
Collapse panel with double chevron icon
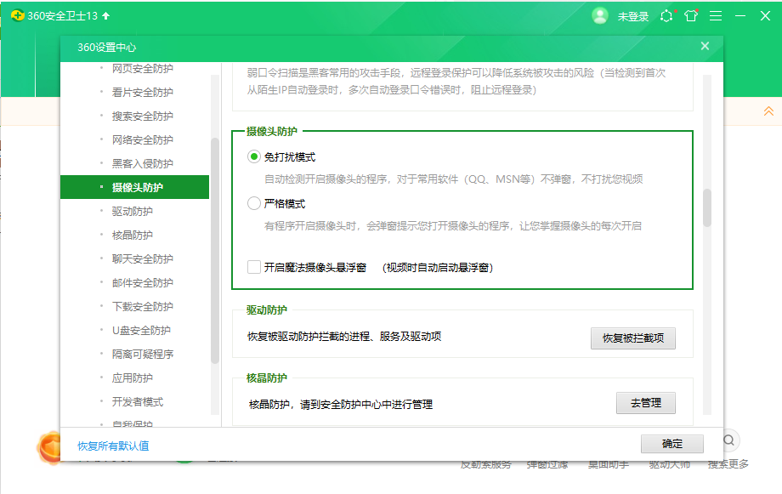pos(768,111)
